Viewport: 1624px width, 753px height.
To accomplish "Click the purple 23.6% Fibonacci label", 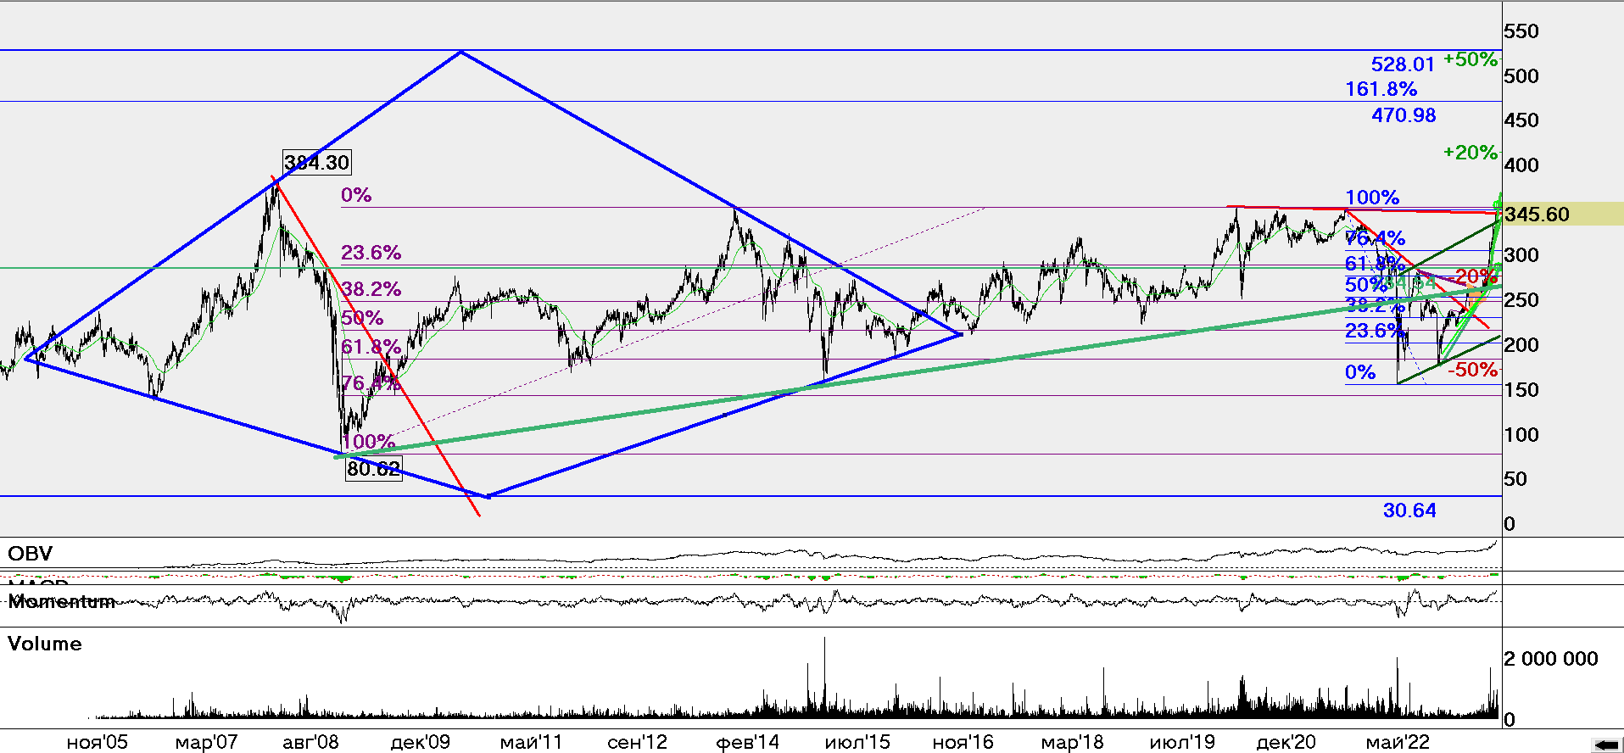I will tap(371, 253).
